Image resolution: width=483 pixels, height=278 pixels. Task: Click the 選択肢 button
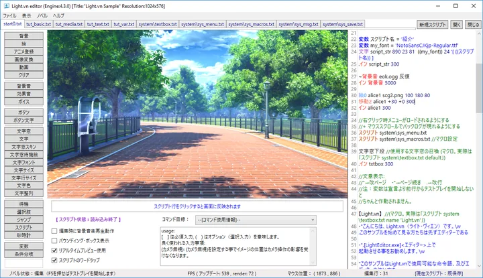tap(23, 212)
